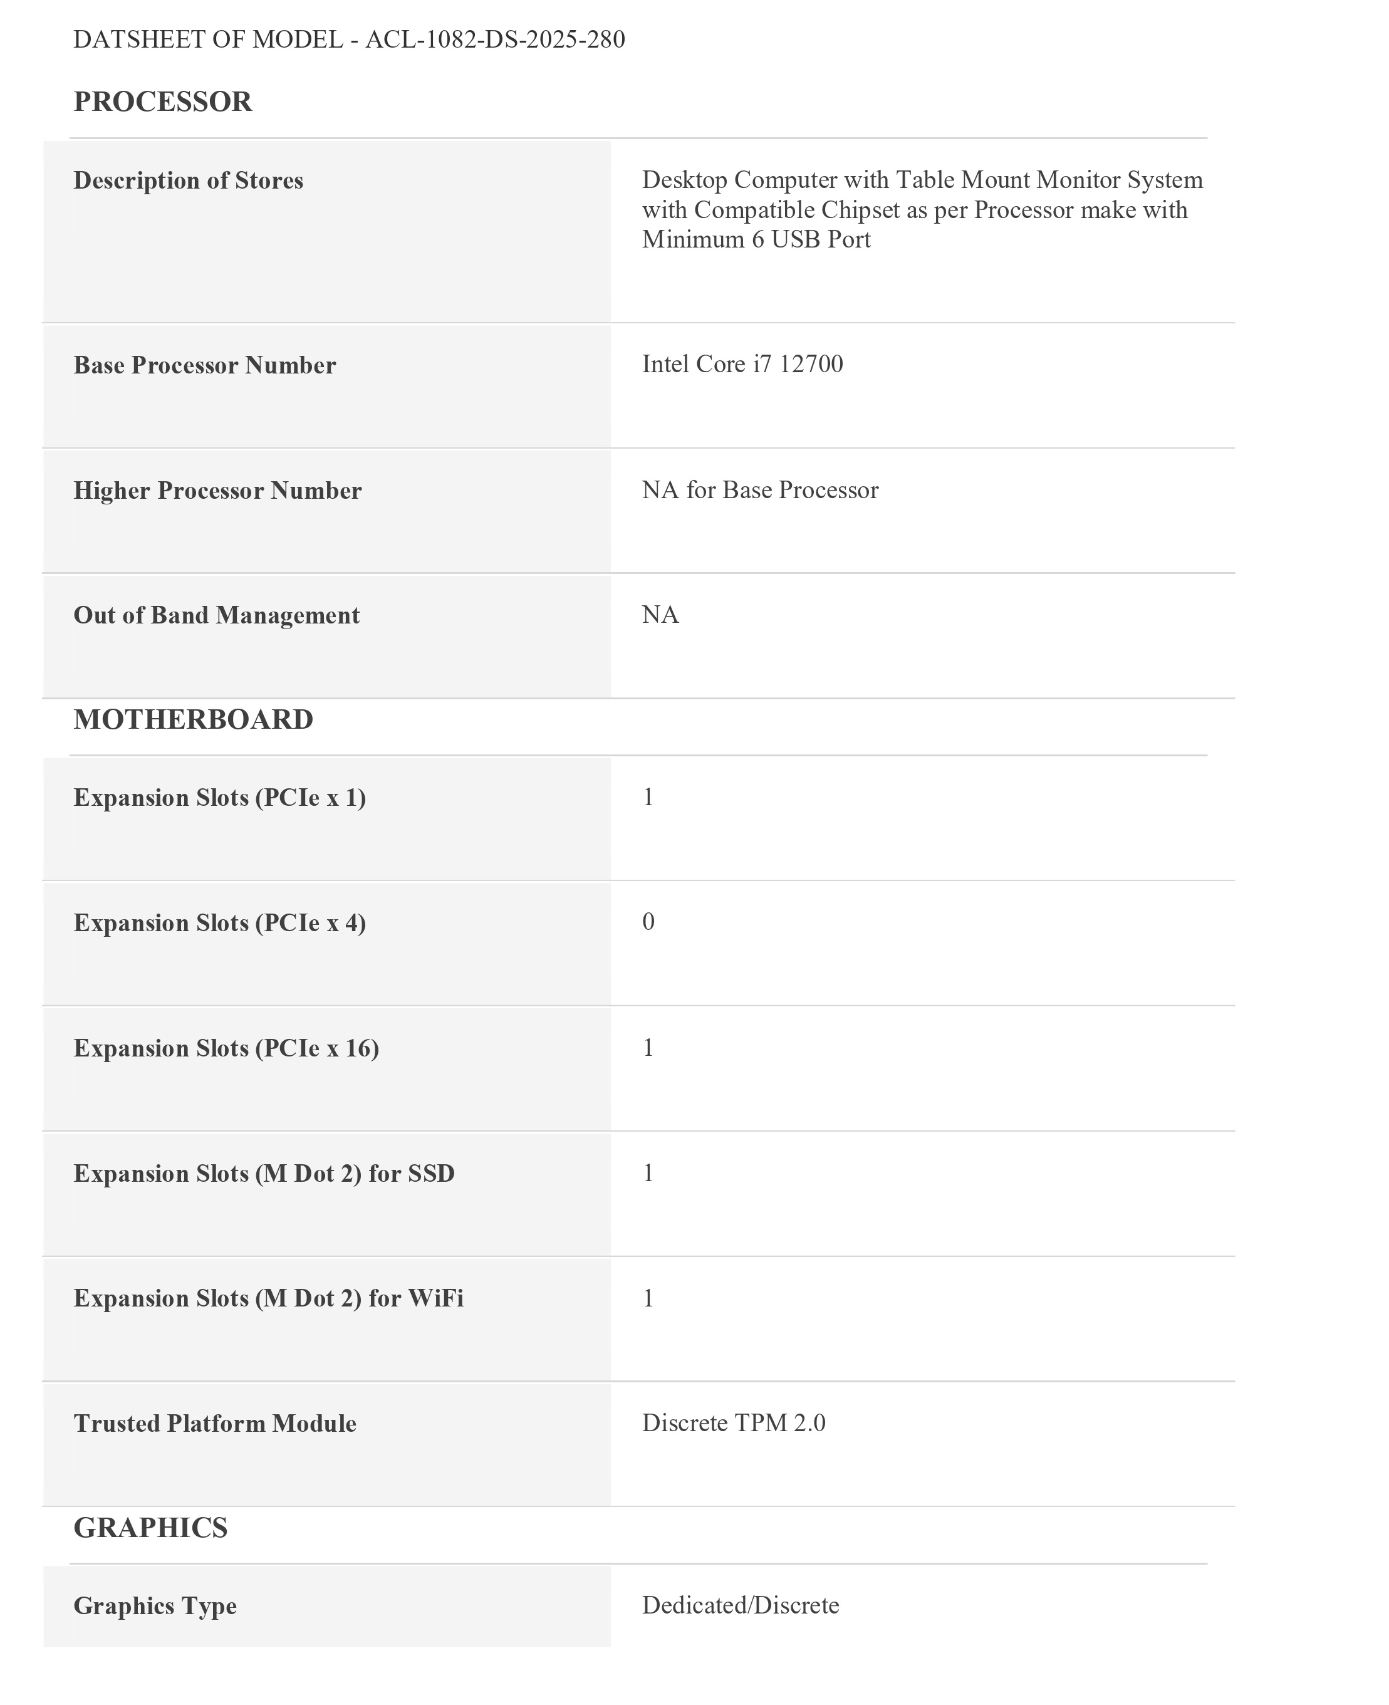Click the M Dot 2 for WiFi label
The height and width of the screenshot is (1705, 1389).
coord(268,1298)
